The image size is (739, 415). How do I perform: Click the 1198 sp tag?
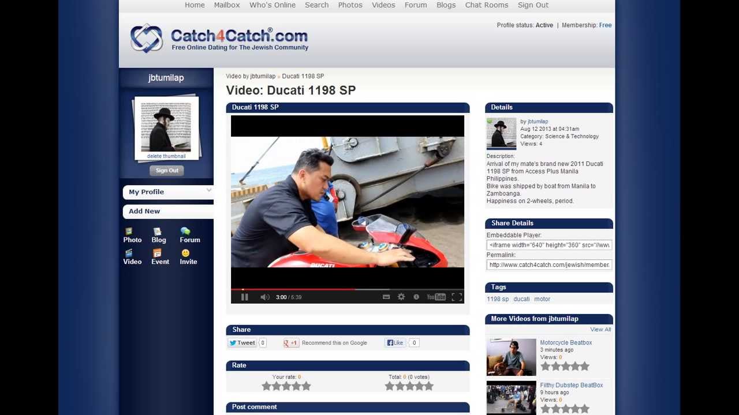(498, 299)
